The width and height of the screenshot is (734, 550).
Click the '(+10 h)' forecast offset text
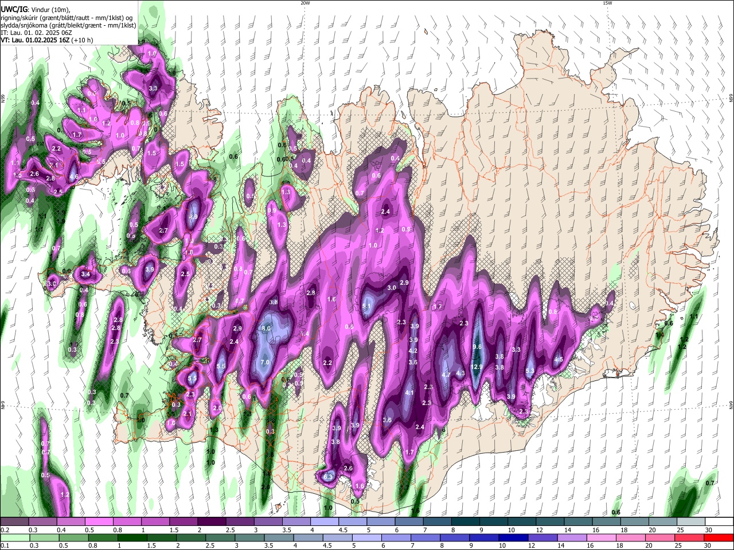(83, 41)
